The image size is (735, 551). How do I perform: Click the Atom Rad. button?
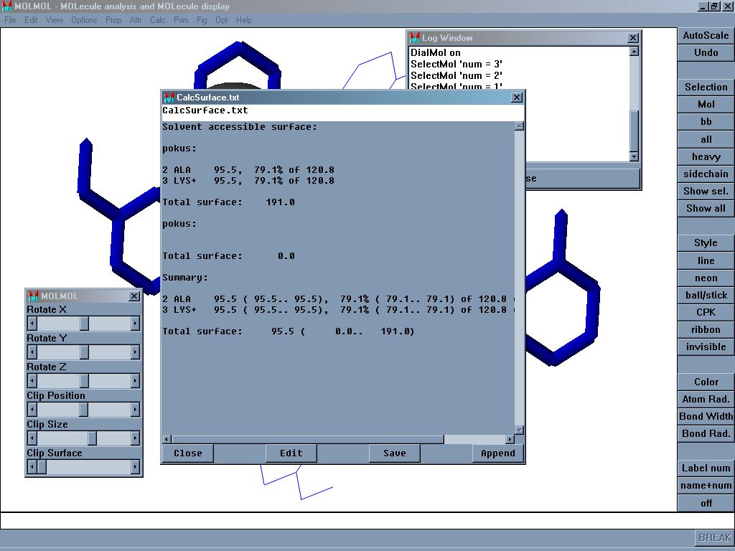[x=706, y=399]
